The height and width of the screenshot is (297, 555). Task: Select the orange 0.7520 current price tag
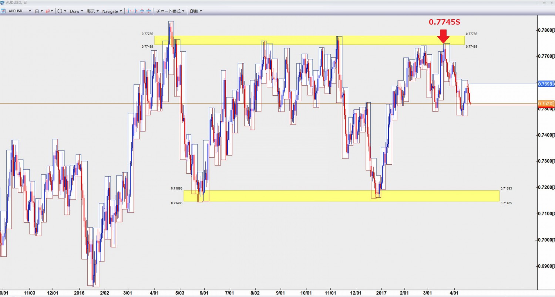[546, 103]
